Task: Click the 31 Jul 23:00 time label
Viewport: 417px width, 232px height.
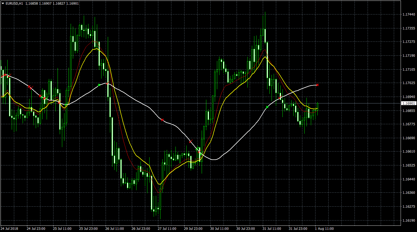Action: pyautogui.click(x=298, y=229)
